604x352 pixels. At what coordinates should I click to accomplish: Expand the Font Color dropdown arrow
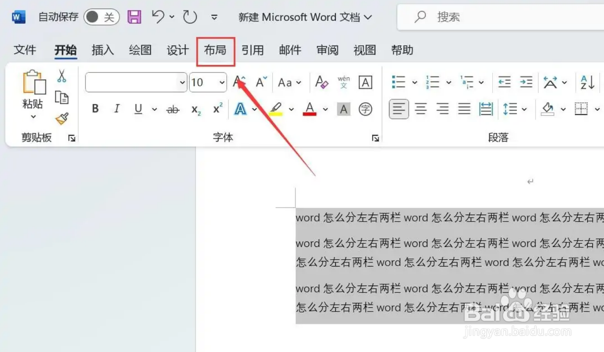(325, 109)
